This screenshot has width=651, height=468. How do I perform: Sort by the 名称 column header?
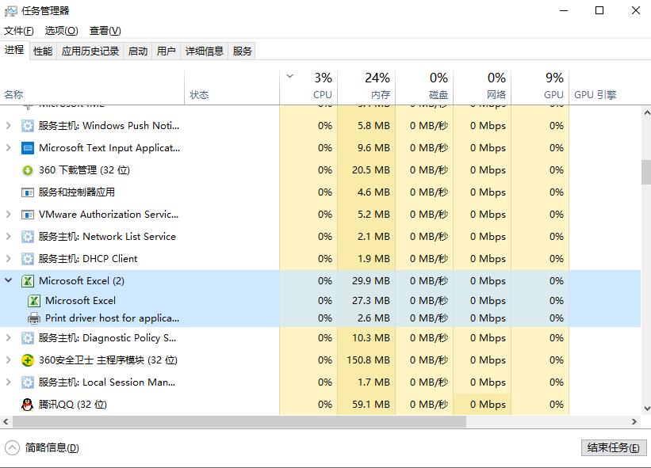(x=92, y=87)
